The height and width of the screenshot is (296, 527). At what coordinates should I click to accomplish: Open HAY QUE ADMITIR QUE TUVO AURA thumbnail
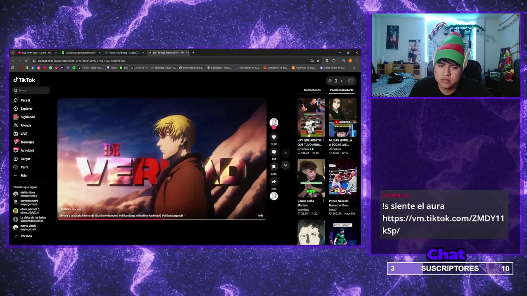click(311, 118)
